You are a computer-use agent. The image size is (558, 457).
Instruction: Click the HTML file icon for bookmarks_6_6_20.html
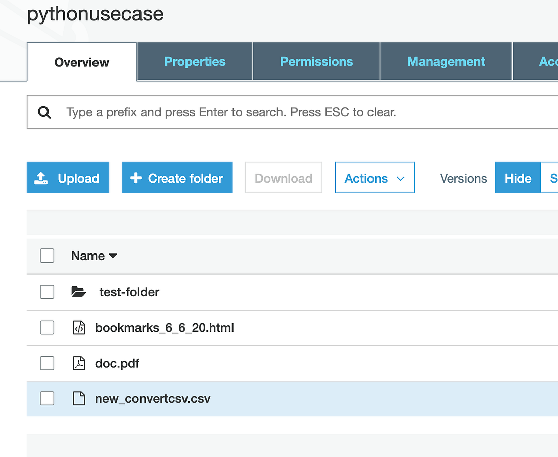79,328
